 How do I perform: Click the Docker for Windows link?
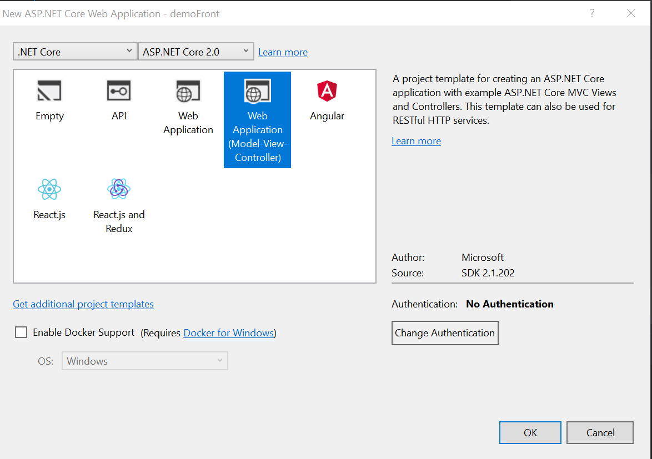(x=228, y=332)
